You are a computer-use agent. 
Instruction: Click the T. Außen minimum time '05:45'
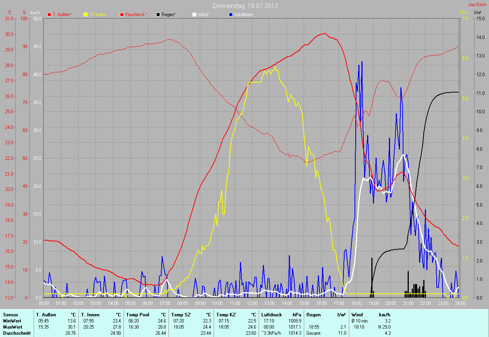coord(43,321)
